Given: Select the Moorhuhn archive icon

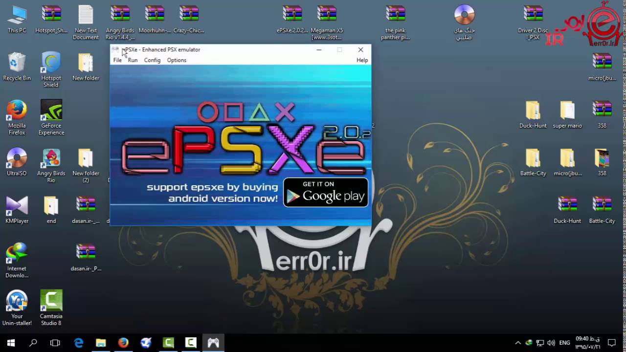Looking at the screenshot, I should (x=155, y=20).
